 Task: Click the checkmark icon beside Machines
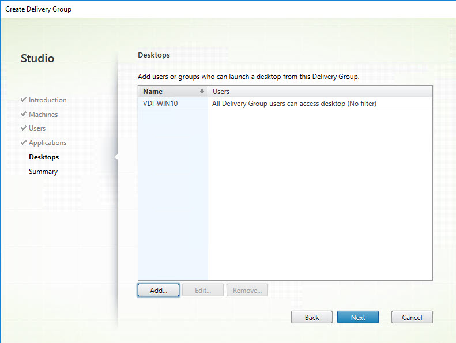point(24,115)
